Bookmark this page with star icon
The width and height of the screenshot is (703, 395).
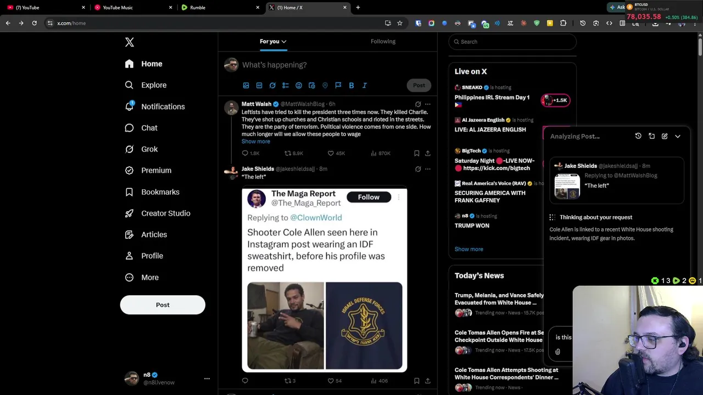pos(400,23)
